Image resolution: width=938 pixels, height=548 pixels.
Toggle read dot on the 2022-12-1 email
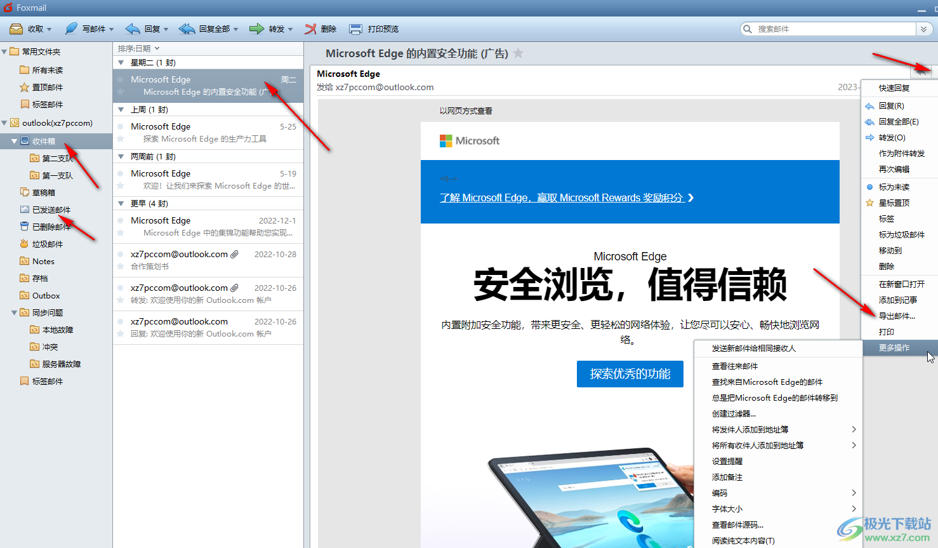[121, 220]
